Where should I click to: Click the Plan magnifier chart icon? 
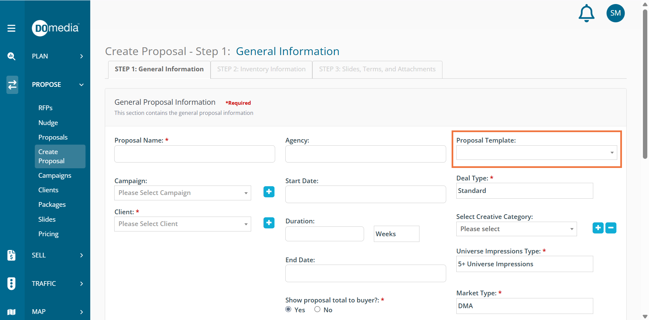click(x=11, y=56)
